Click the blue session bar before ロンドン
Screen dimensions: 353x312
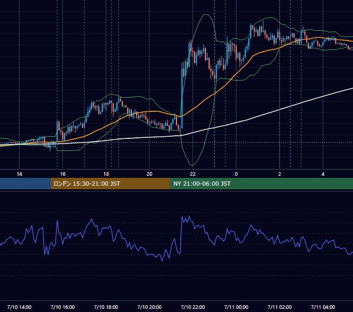(25, 184)
